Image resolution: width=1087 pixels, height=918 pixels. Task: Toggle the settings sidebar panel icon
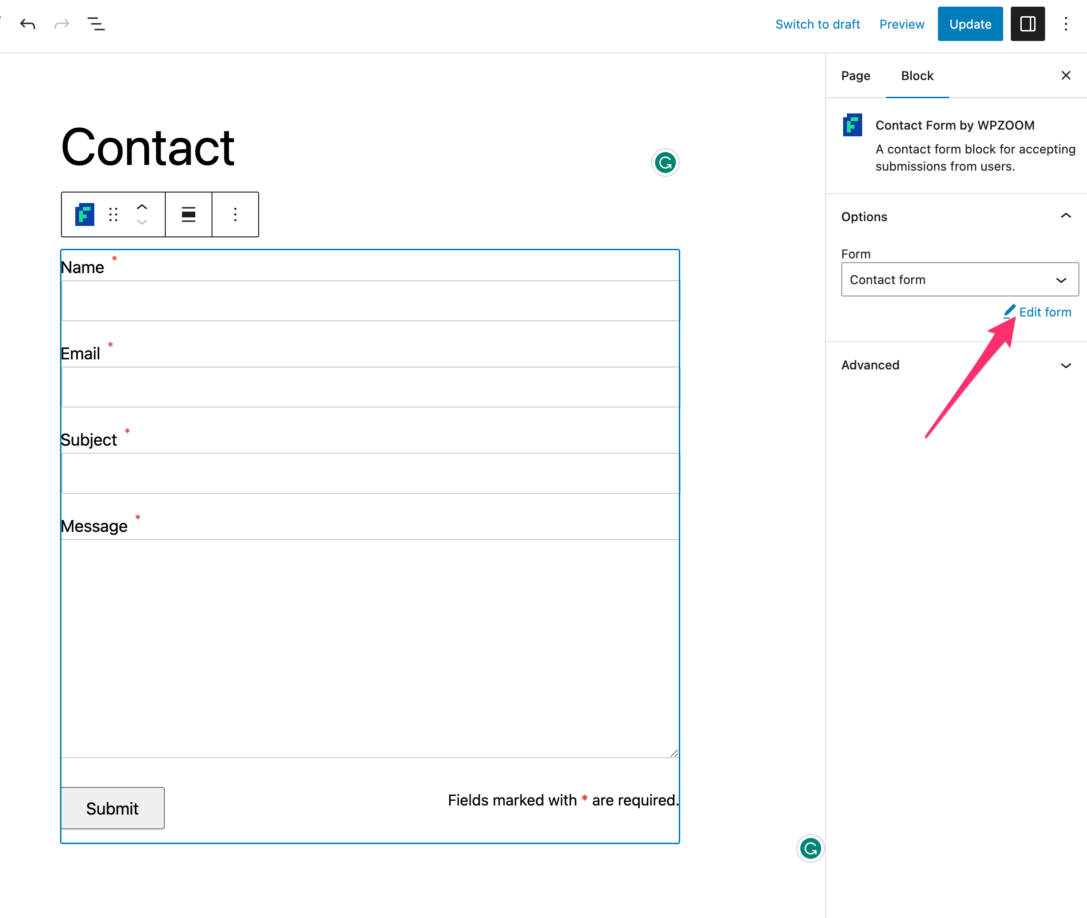pos(1027,24)
